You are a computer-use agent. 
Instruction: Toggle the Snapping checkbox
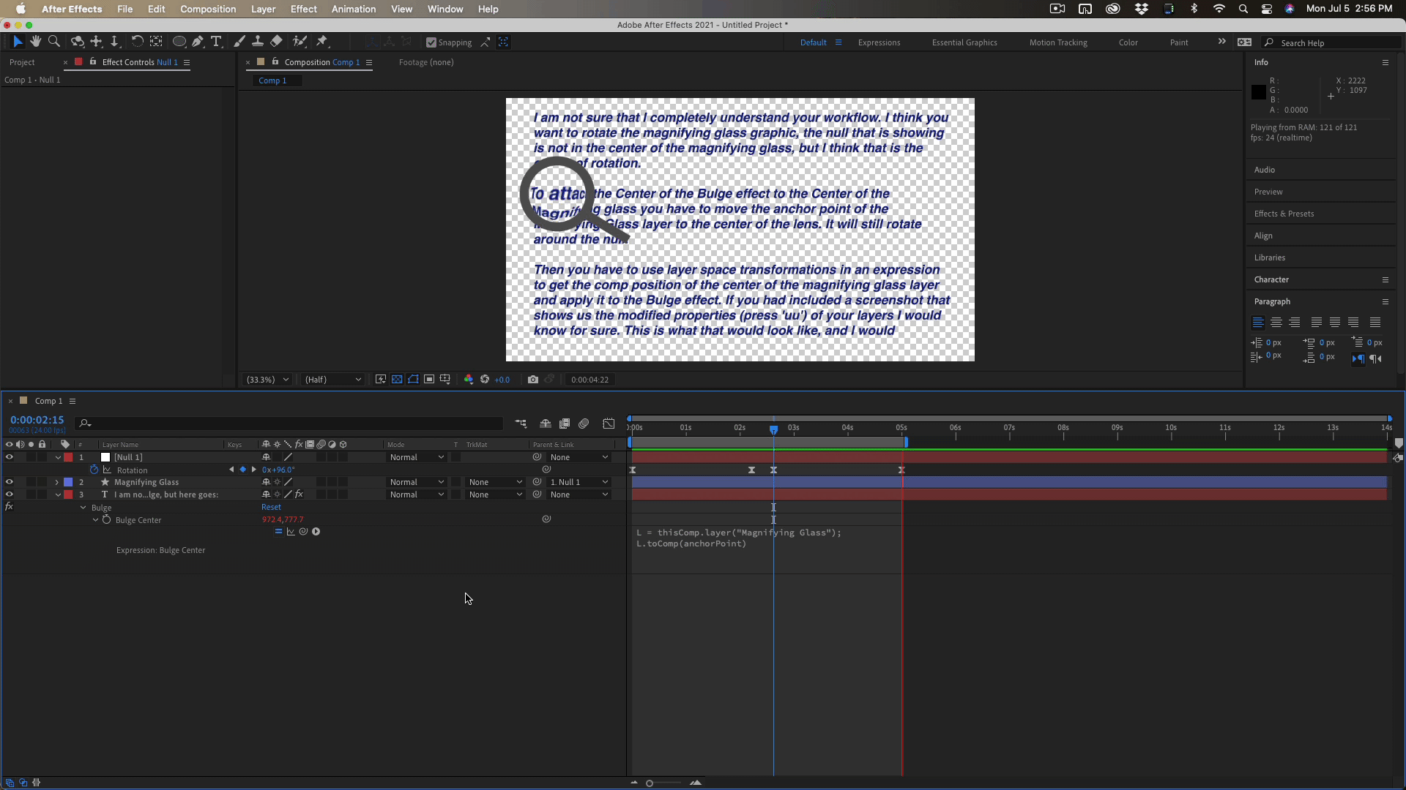431,42
